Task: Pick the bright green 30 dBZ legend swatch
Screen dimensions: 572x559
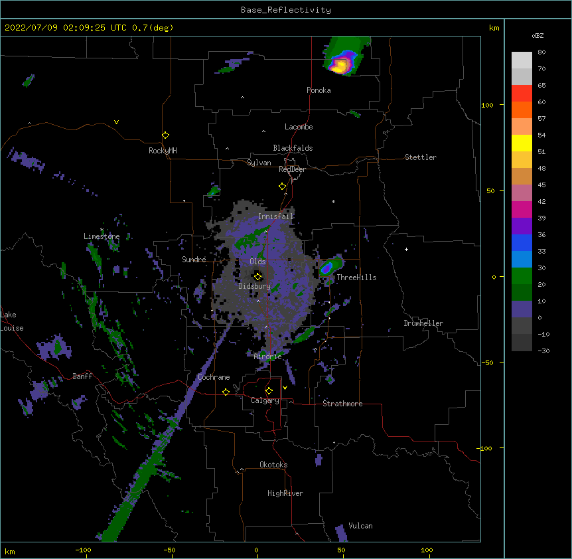Action: coord(522,276)
